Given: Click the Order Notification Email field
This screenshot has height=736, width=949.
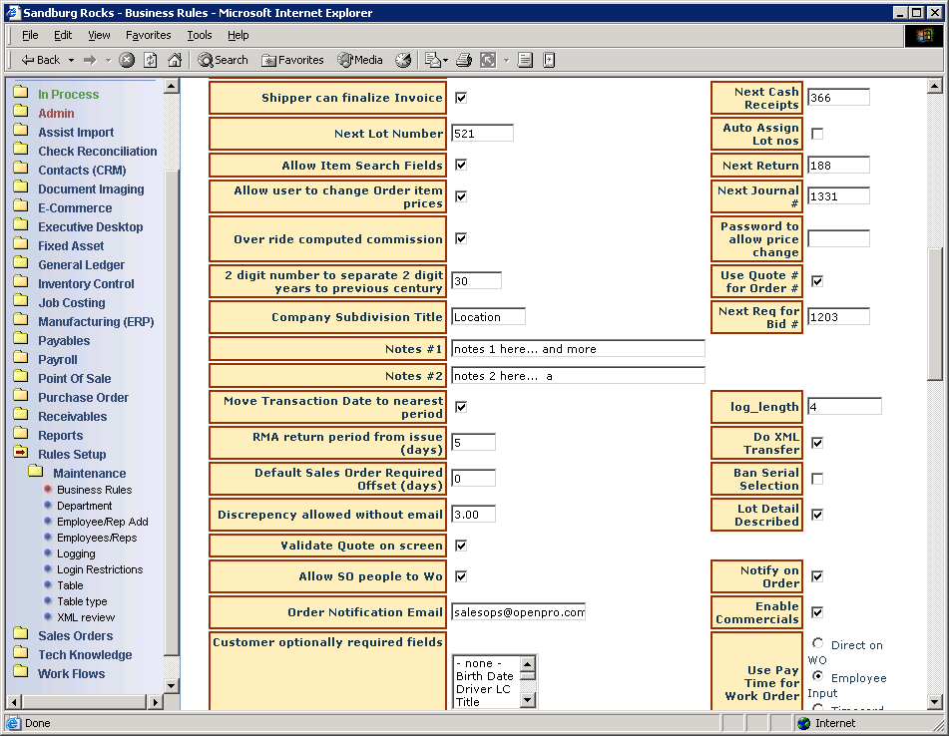Looking at the screenshot, I should click(518, 611).
